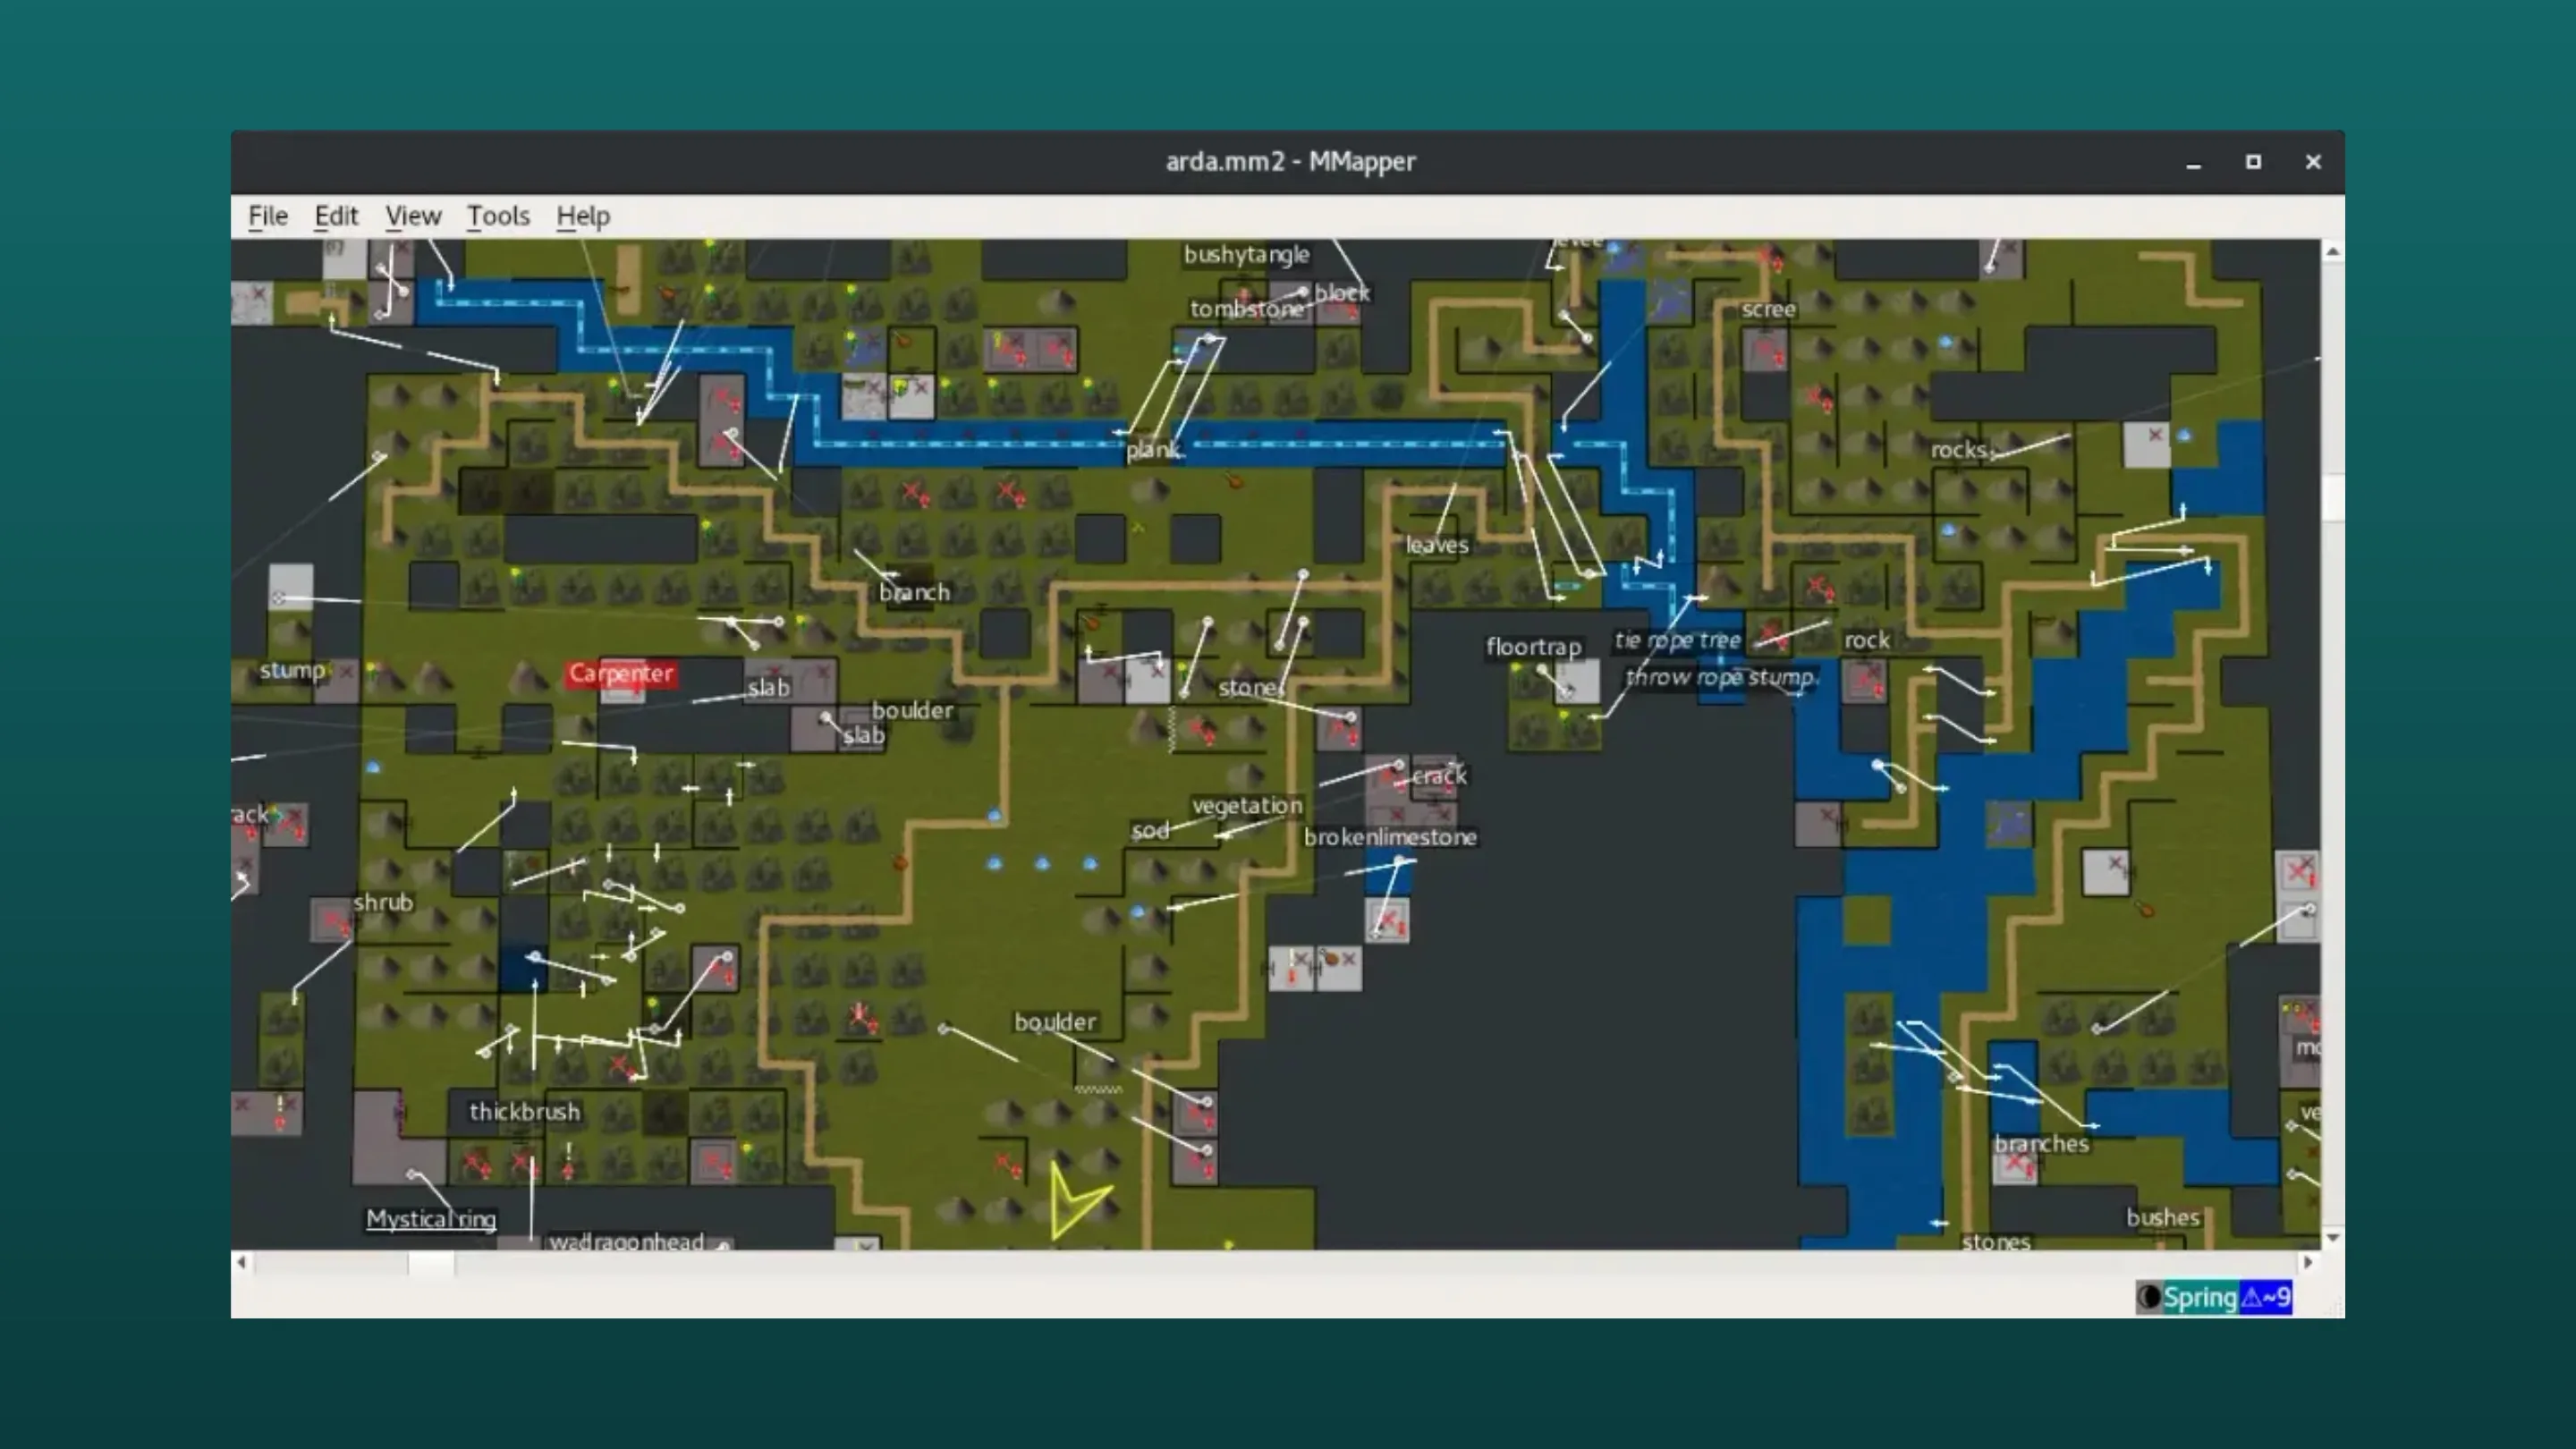Open the File menu
The image size is (2576, 1449).
(267, 216)
